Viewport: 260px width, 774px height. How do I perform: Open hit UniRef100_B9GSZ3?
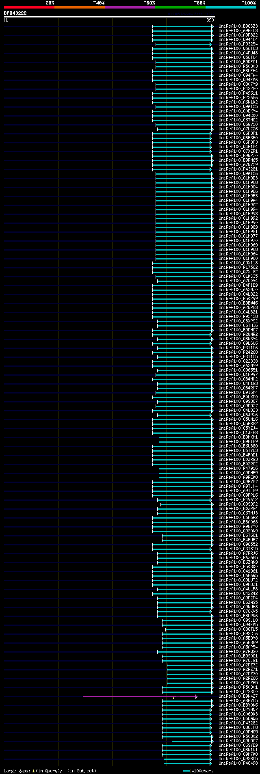[238, 26]
